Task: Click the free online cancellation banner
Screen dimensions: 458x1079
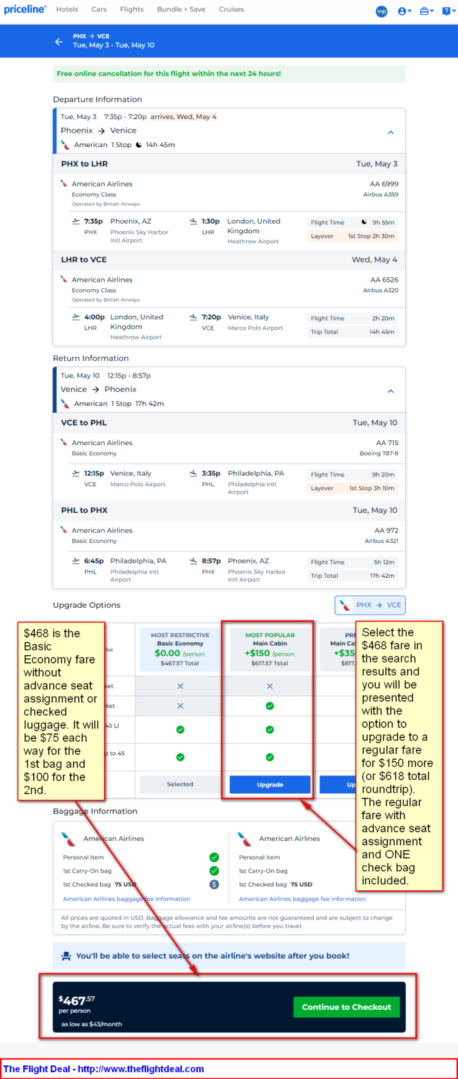Action: point(229,74)
